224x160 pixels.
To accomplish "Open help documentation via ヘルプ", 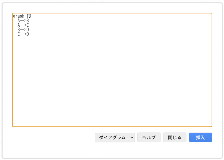I will click(x=149, y=137).
